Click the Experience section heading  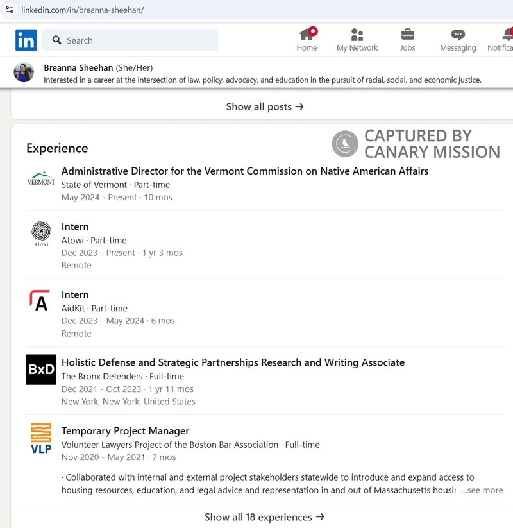coord(57,148)
